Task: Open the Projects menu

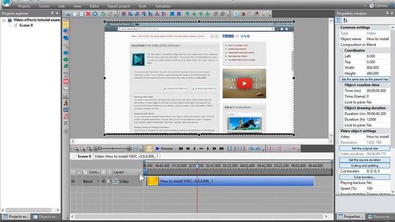Action: click(x=24, y=6)
